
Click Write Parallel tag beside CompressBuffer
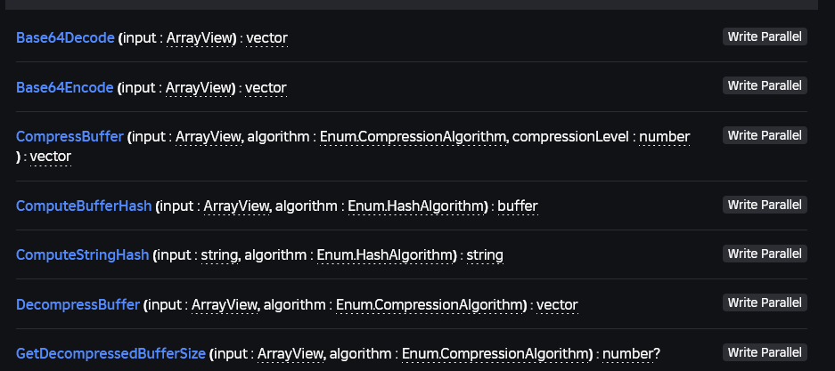[765, 135]
